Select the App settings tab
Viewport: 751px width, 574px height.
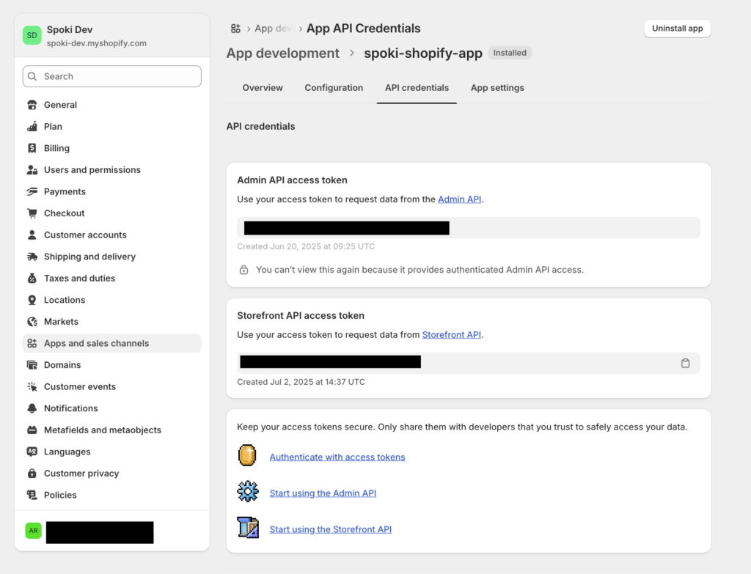point(497,88)
